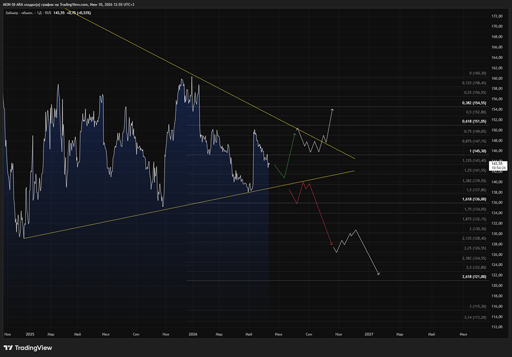Click the '112,00' price axis label
The height and width of the screenshot is (357, 512).
[x=497, y=327]
